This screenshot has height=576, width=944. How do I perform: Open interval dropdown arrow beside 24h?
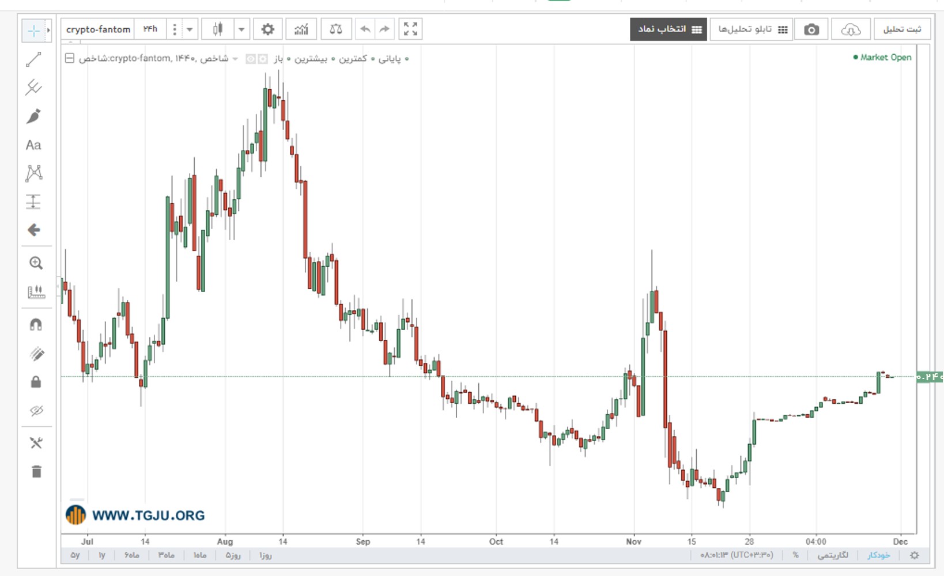tap(189, 29)
